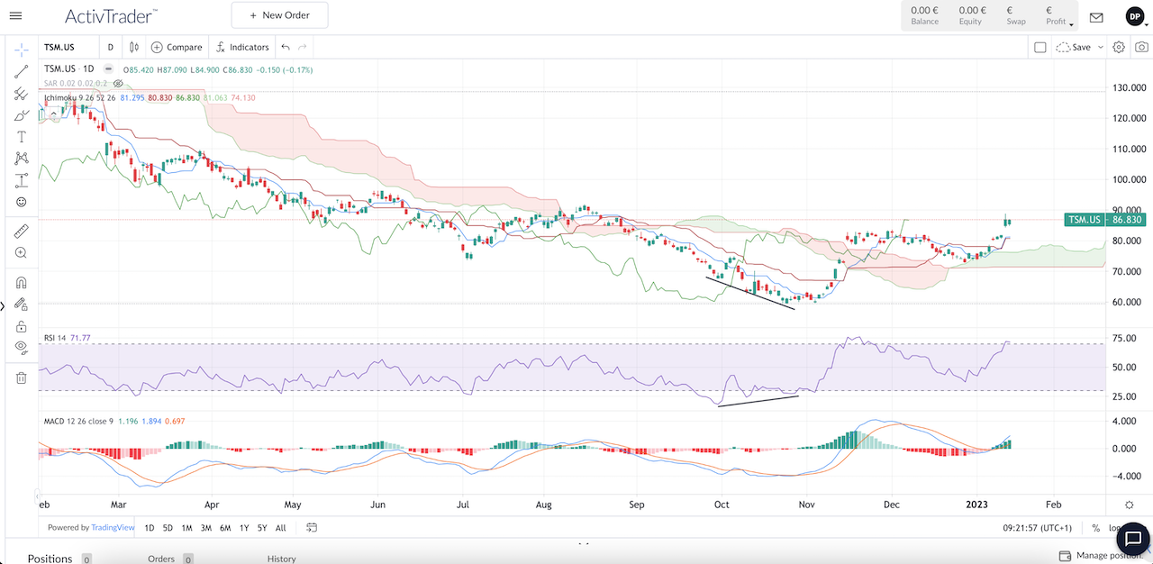Open the mail inbox envelope icon
This screenshot has width=1153, height=564.
(1096, 16)
